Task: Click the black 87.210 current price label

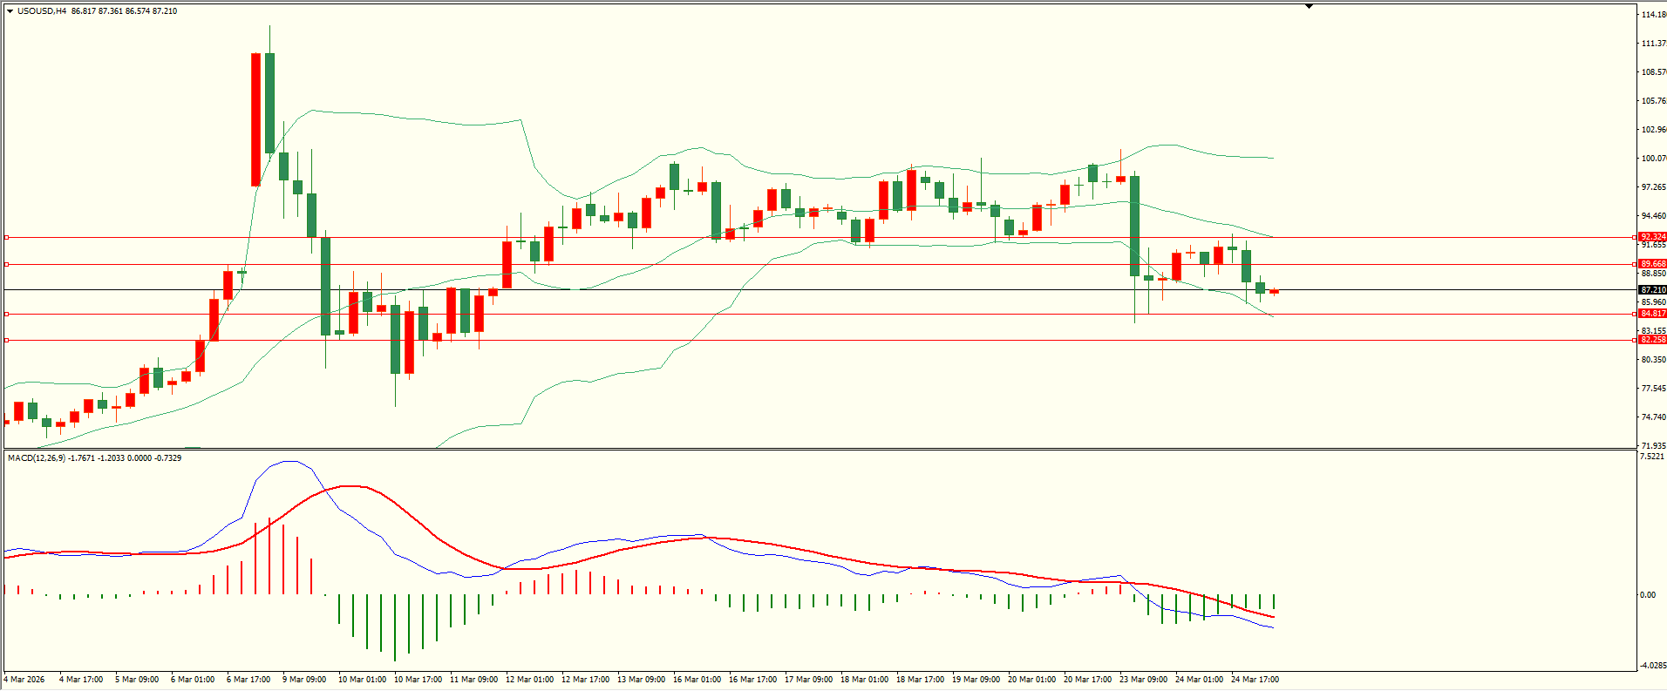Action: [1652, 290]
